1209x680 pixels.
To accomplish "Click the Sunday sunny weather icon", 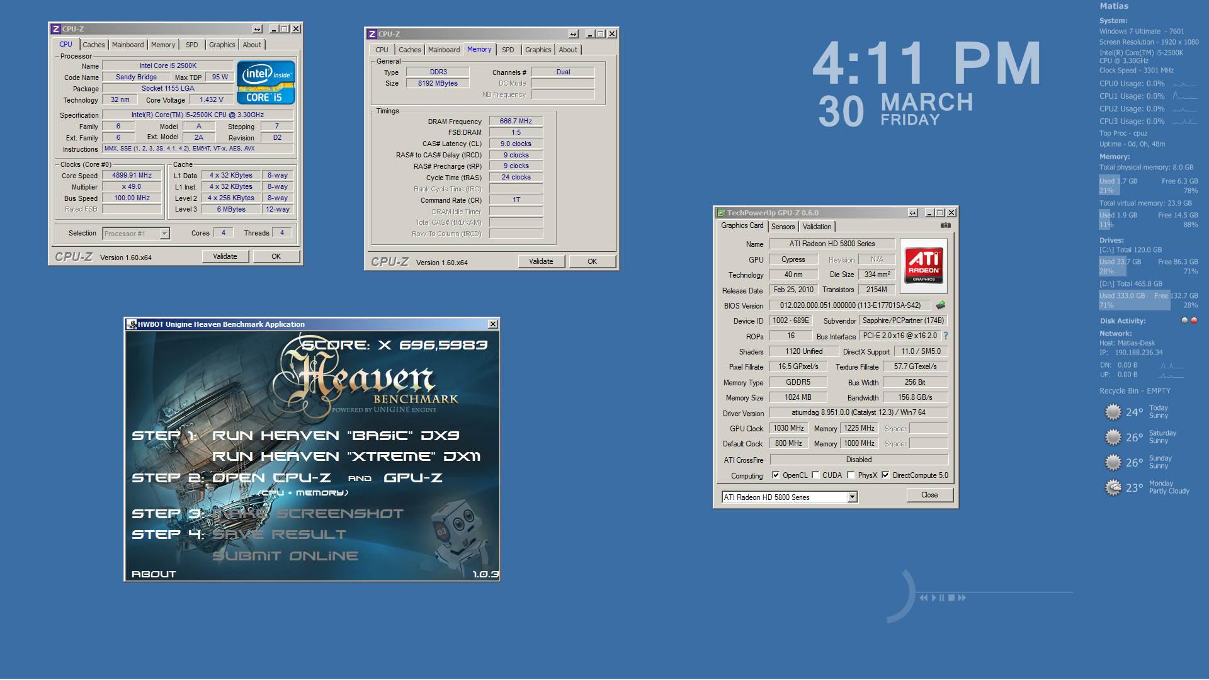I will tap(1113, 462).
